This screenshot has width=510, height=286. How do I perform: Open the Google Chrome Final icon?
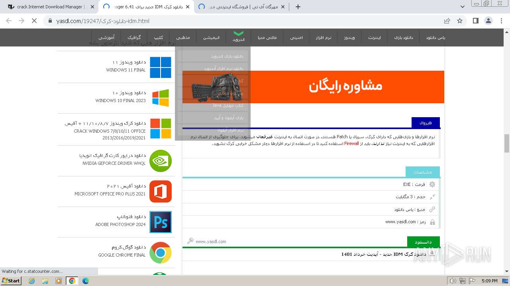point(161,253)
